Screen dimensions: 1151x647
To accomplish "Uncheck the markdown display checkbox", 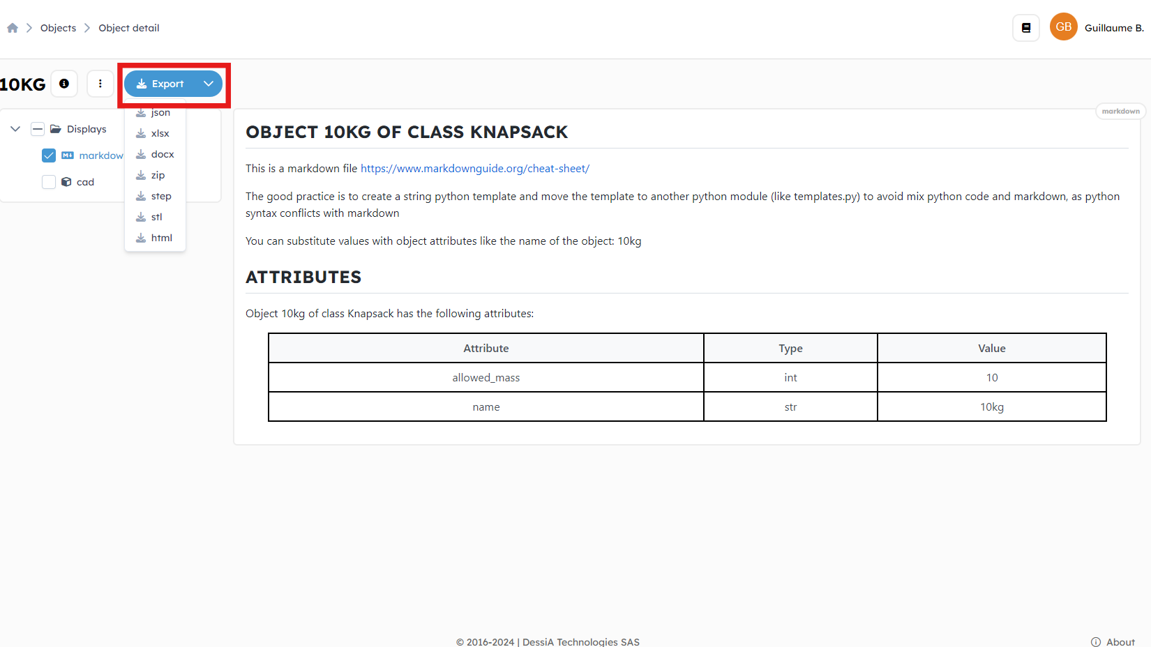I will (49, 155).
